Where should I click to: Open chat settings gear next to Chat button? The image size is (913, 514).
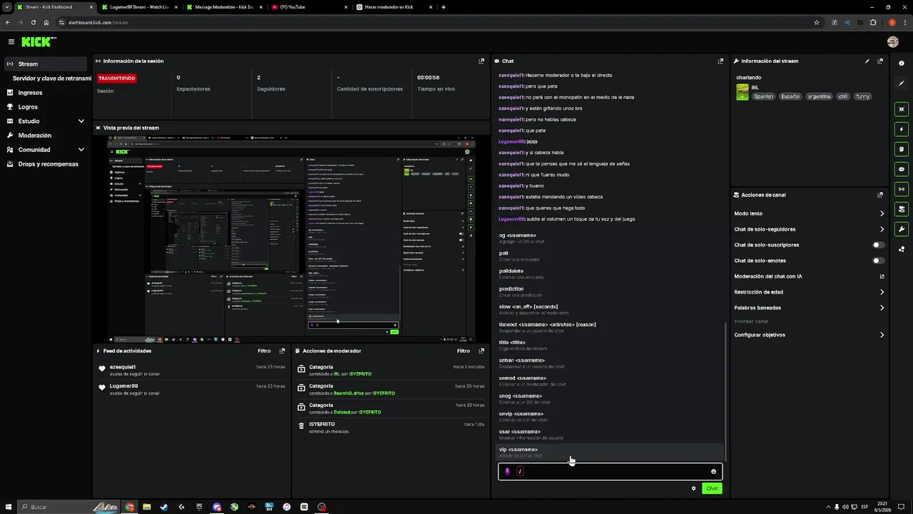[x=693, y=488]
